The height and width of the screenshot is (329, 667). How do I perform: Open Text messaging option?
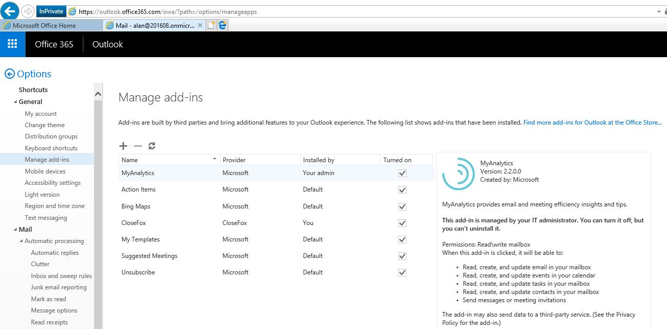(x=46, y=218)
